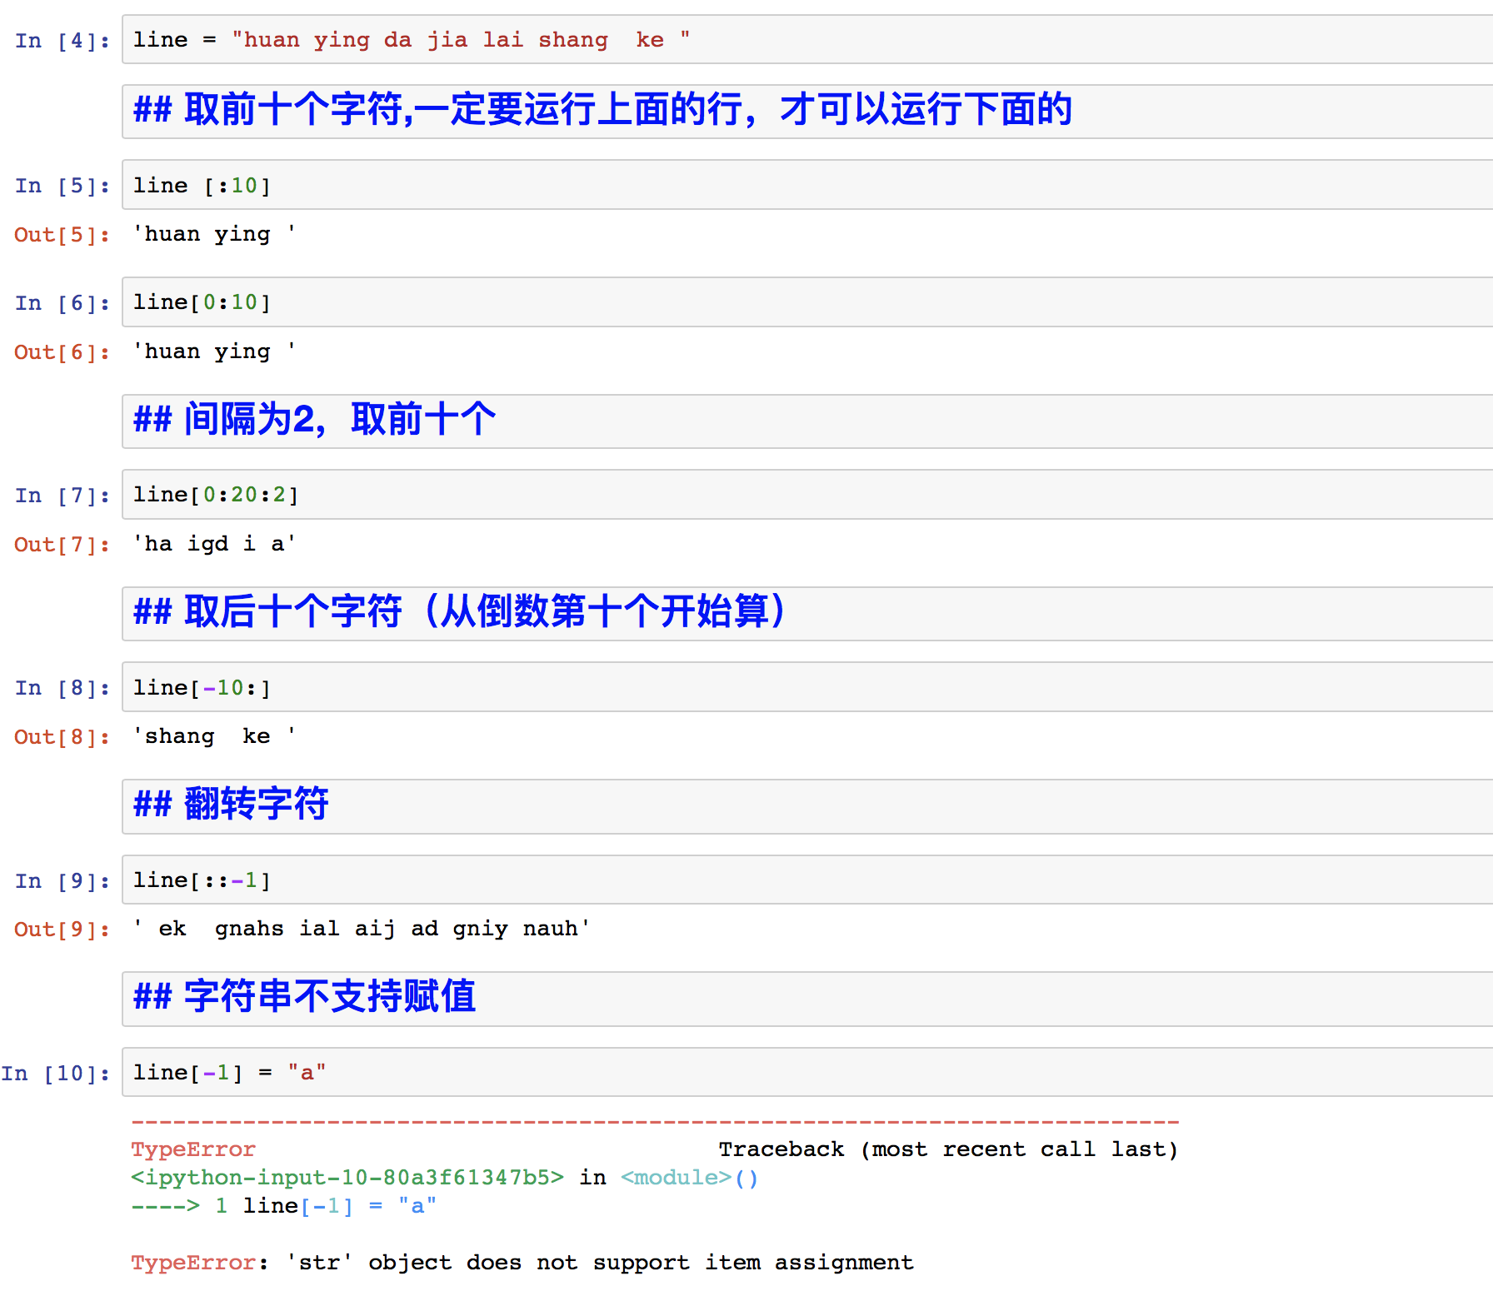Click the red "TypeError" heading beside Traceback
Screen dimensions: 1493x1311
193,1149
